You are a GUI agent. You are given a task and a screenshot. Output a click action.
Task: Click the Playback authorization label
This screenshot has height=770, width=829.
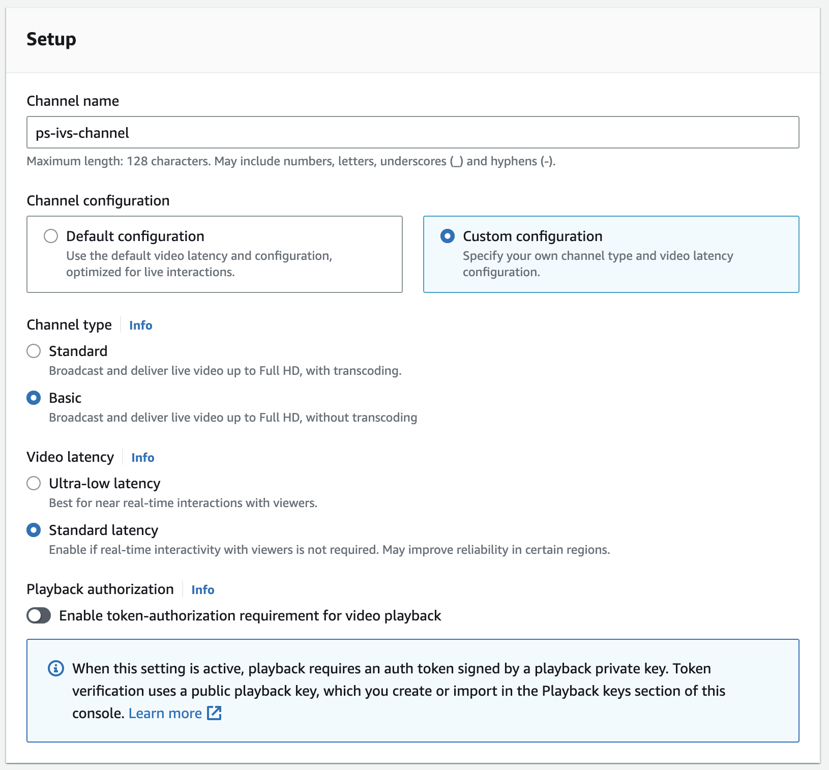[100, 589]
